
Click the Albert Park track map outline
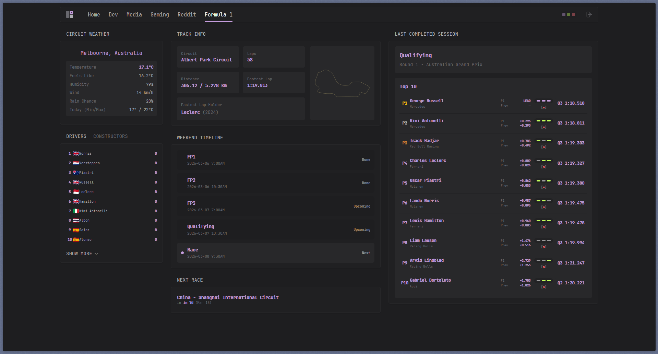click(342, 83)
